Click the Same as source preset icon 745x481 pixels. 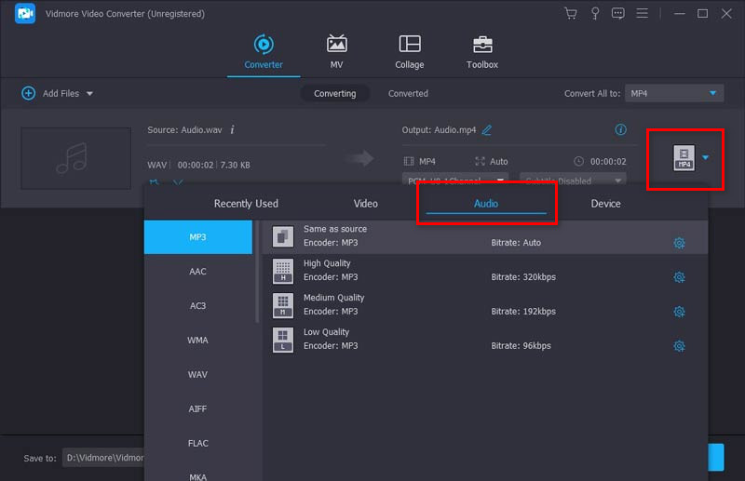(283, 236)
